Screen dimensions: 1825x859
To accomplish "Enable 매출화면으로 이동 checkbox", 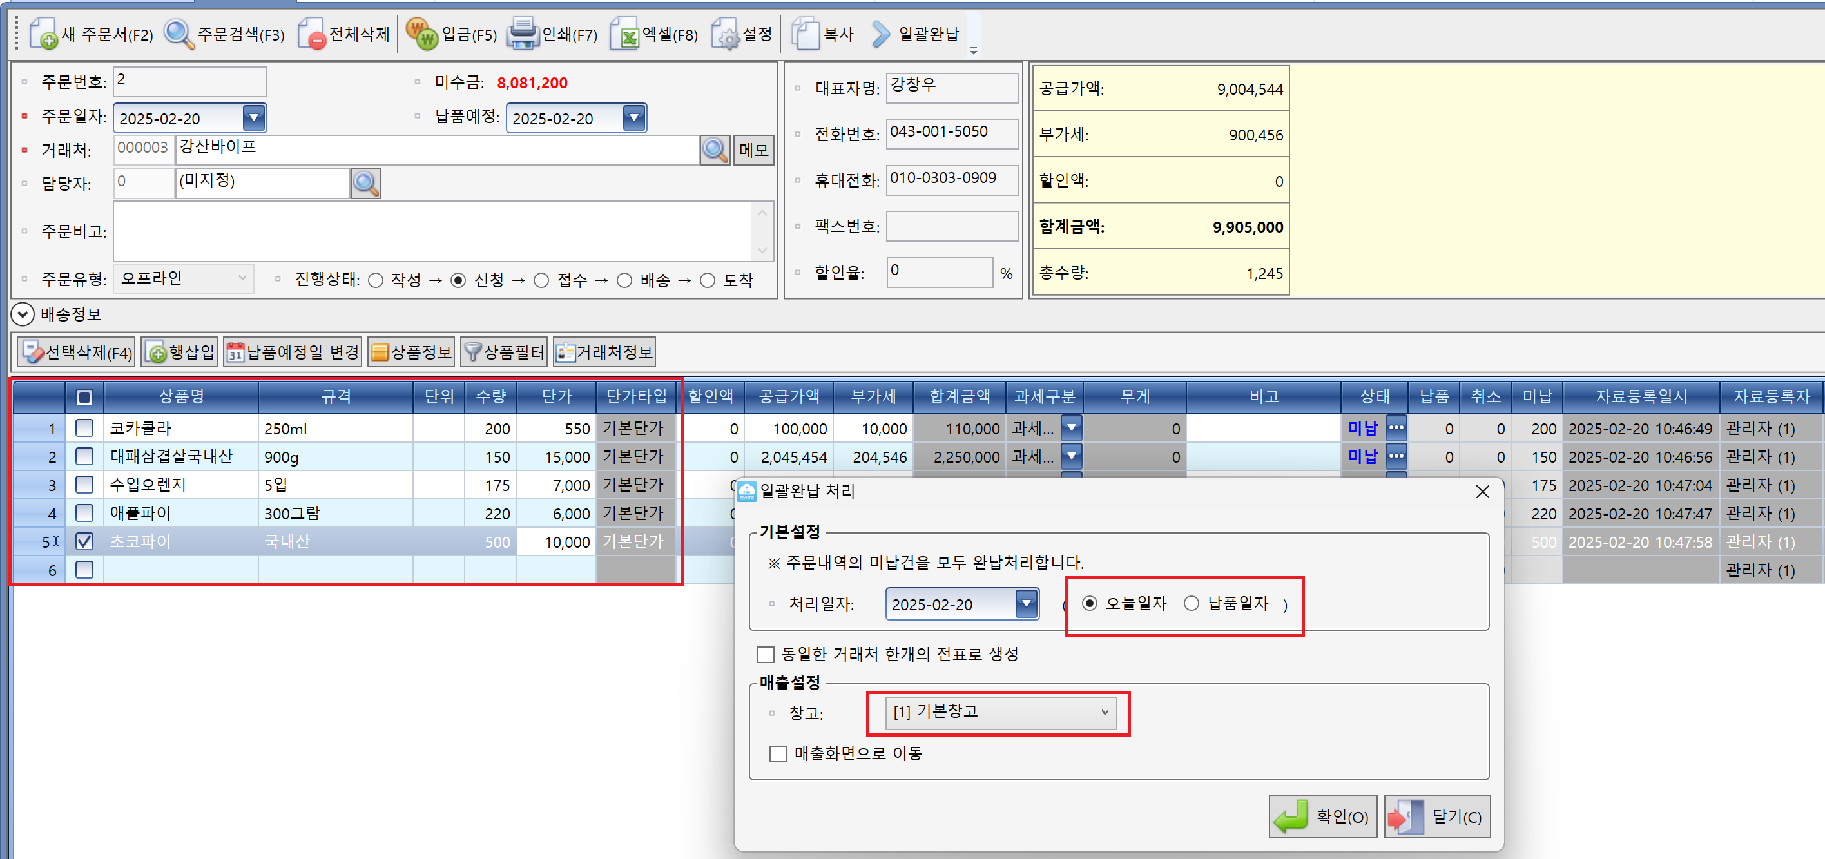I will [778, 753].
